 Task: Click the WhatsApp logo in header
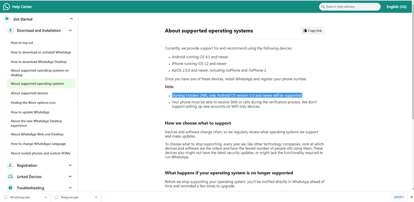(x=6, y=7)
